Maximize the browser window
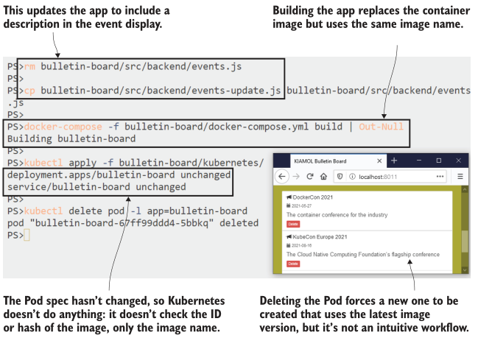478x338 pixels. [439, 160]
